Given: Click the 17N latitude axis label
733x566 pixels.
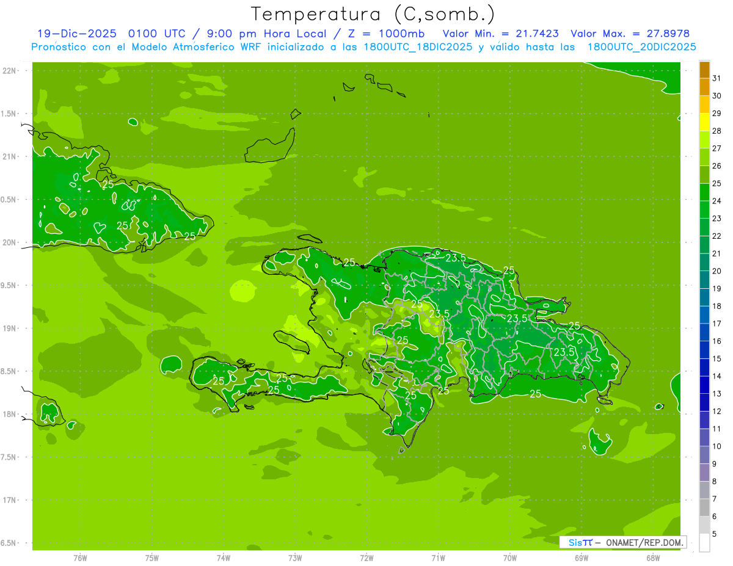Looking at the screenshot, I should (x=10, y=500).
